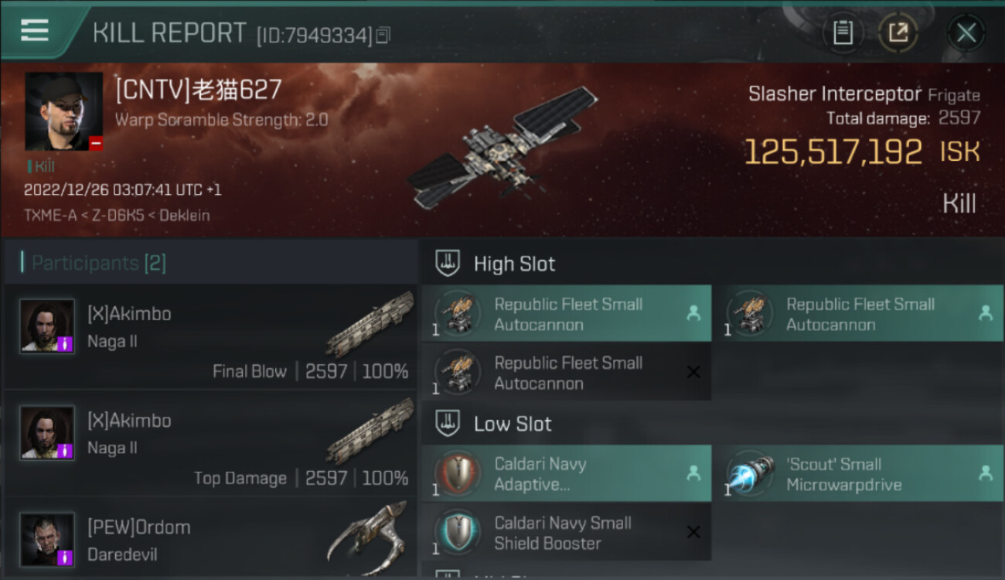The height and width of the screenshot is (580, 1005).
Task: Copy kill report ID icon
Action: coord(383,35)
